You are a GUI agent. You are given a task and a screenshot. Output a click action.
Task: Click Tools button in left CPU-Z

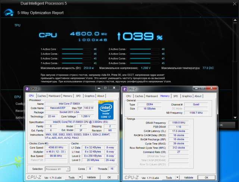pyautogui.click(x=71, y=178)
